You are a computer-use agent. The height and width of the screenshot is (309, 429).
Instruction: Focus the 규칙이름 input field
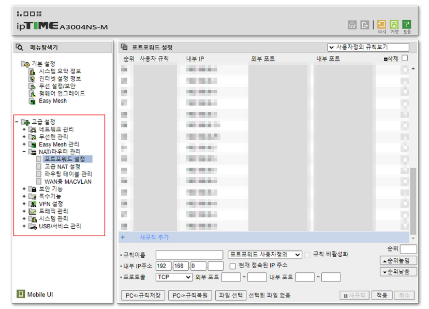click(189, 255)
